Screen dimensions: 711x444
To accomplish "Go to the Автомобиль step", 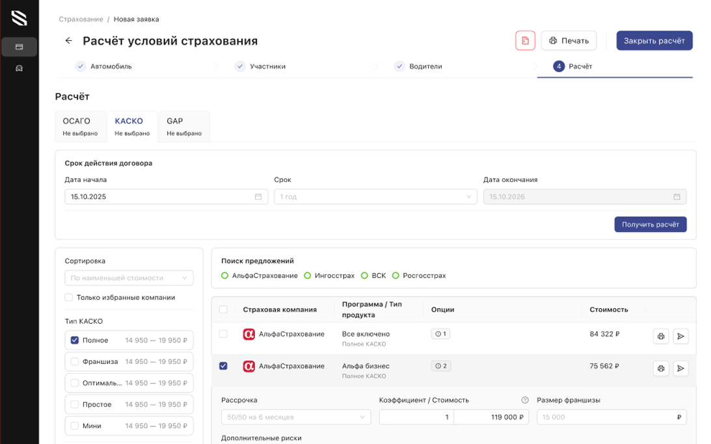I will click(103, 66).
